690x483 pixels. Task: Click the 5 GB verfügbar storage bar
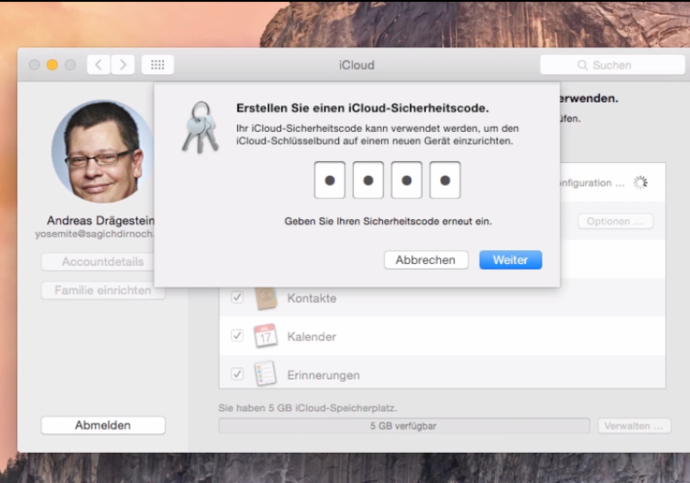(x=404, y=426)
